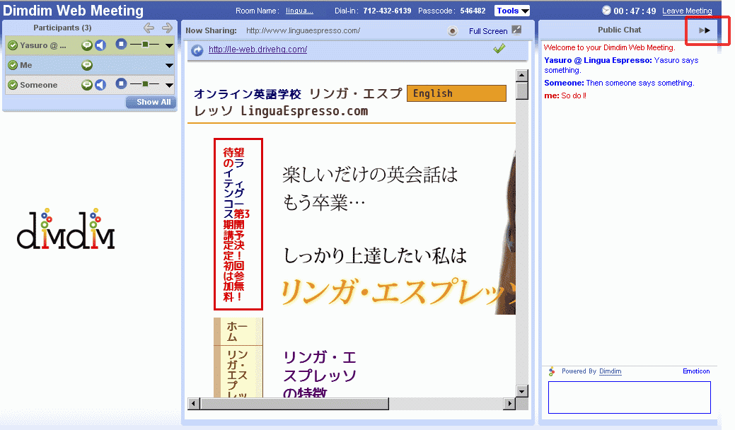This screenshot has height=430, width=735.
Task: Click the red-bordered vertical Japanese banner
Action: 238,224
